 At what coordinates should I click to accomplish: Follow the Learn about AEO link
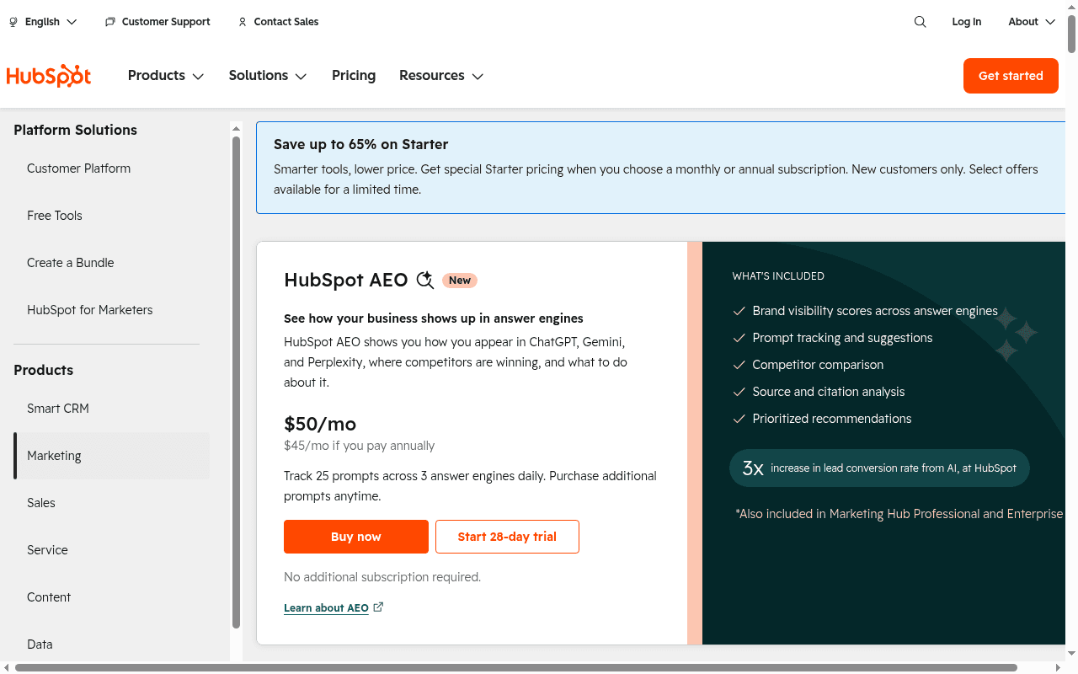click(334, 607)
